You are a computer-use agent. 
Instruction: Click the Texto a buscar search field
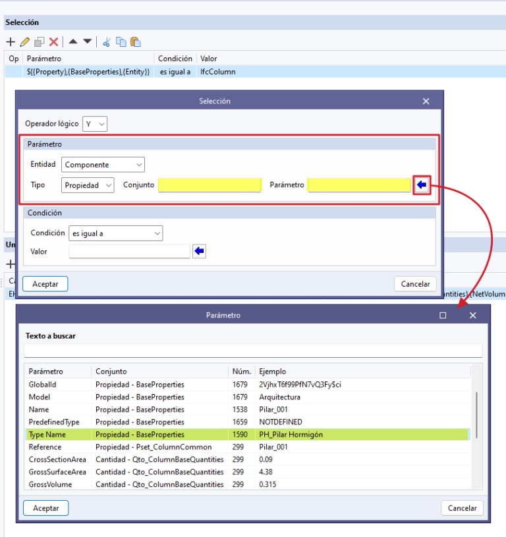point(253,351)
